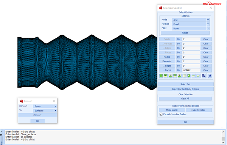This screenshot has height=145, width=227.
Task: Click the Make Invisible button
Action: [x=199, y=110]
